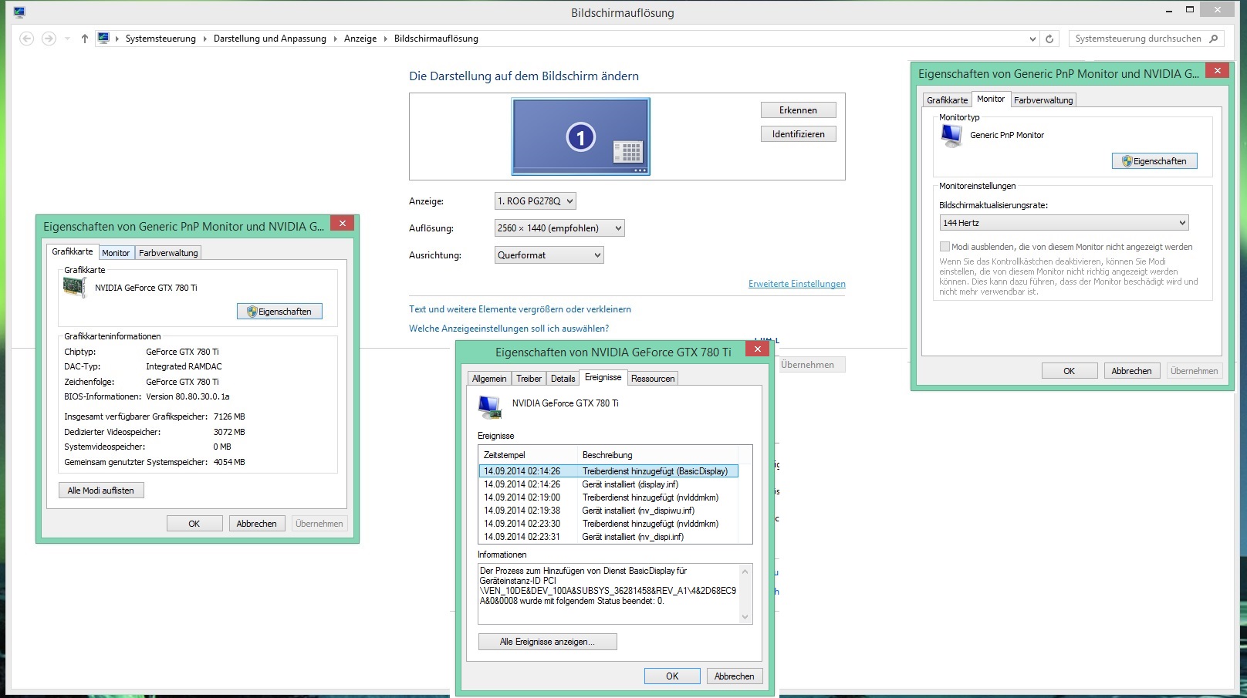Expand the chevron after Systemsteuerung in the breadcrumb

coord(205,39)
